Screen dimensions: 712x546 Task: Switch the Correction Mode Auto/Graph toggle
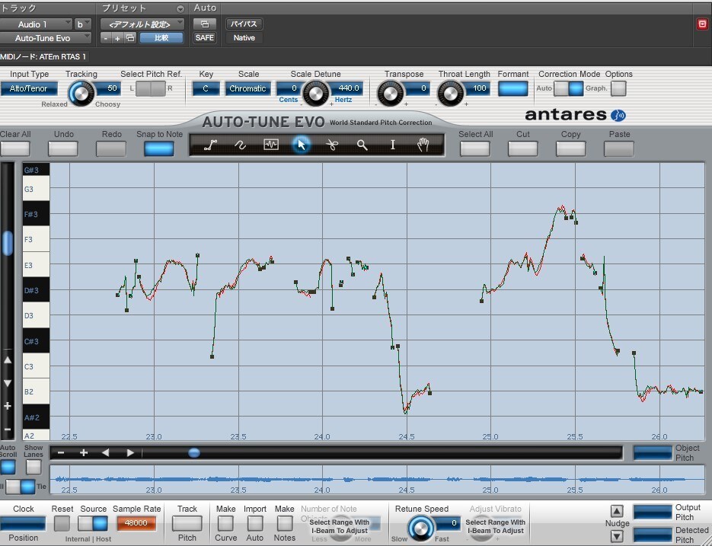pyautogui.click(x=569, y=88)
